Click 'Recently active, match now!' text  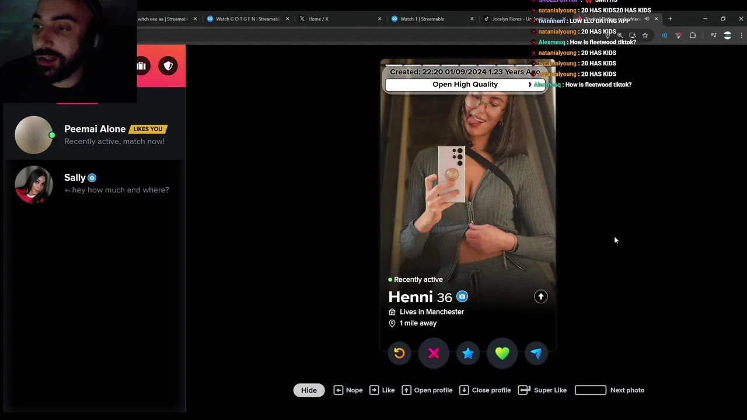click(x=114, y=141)
